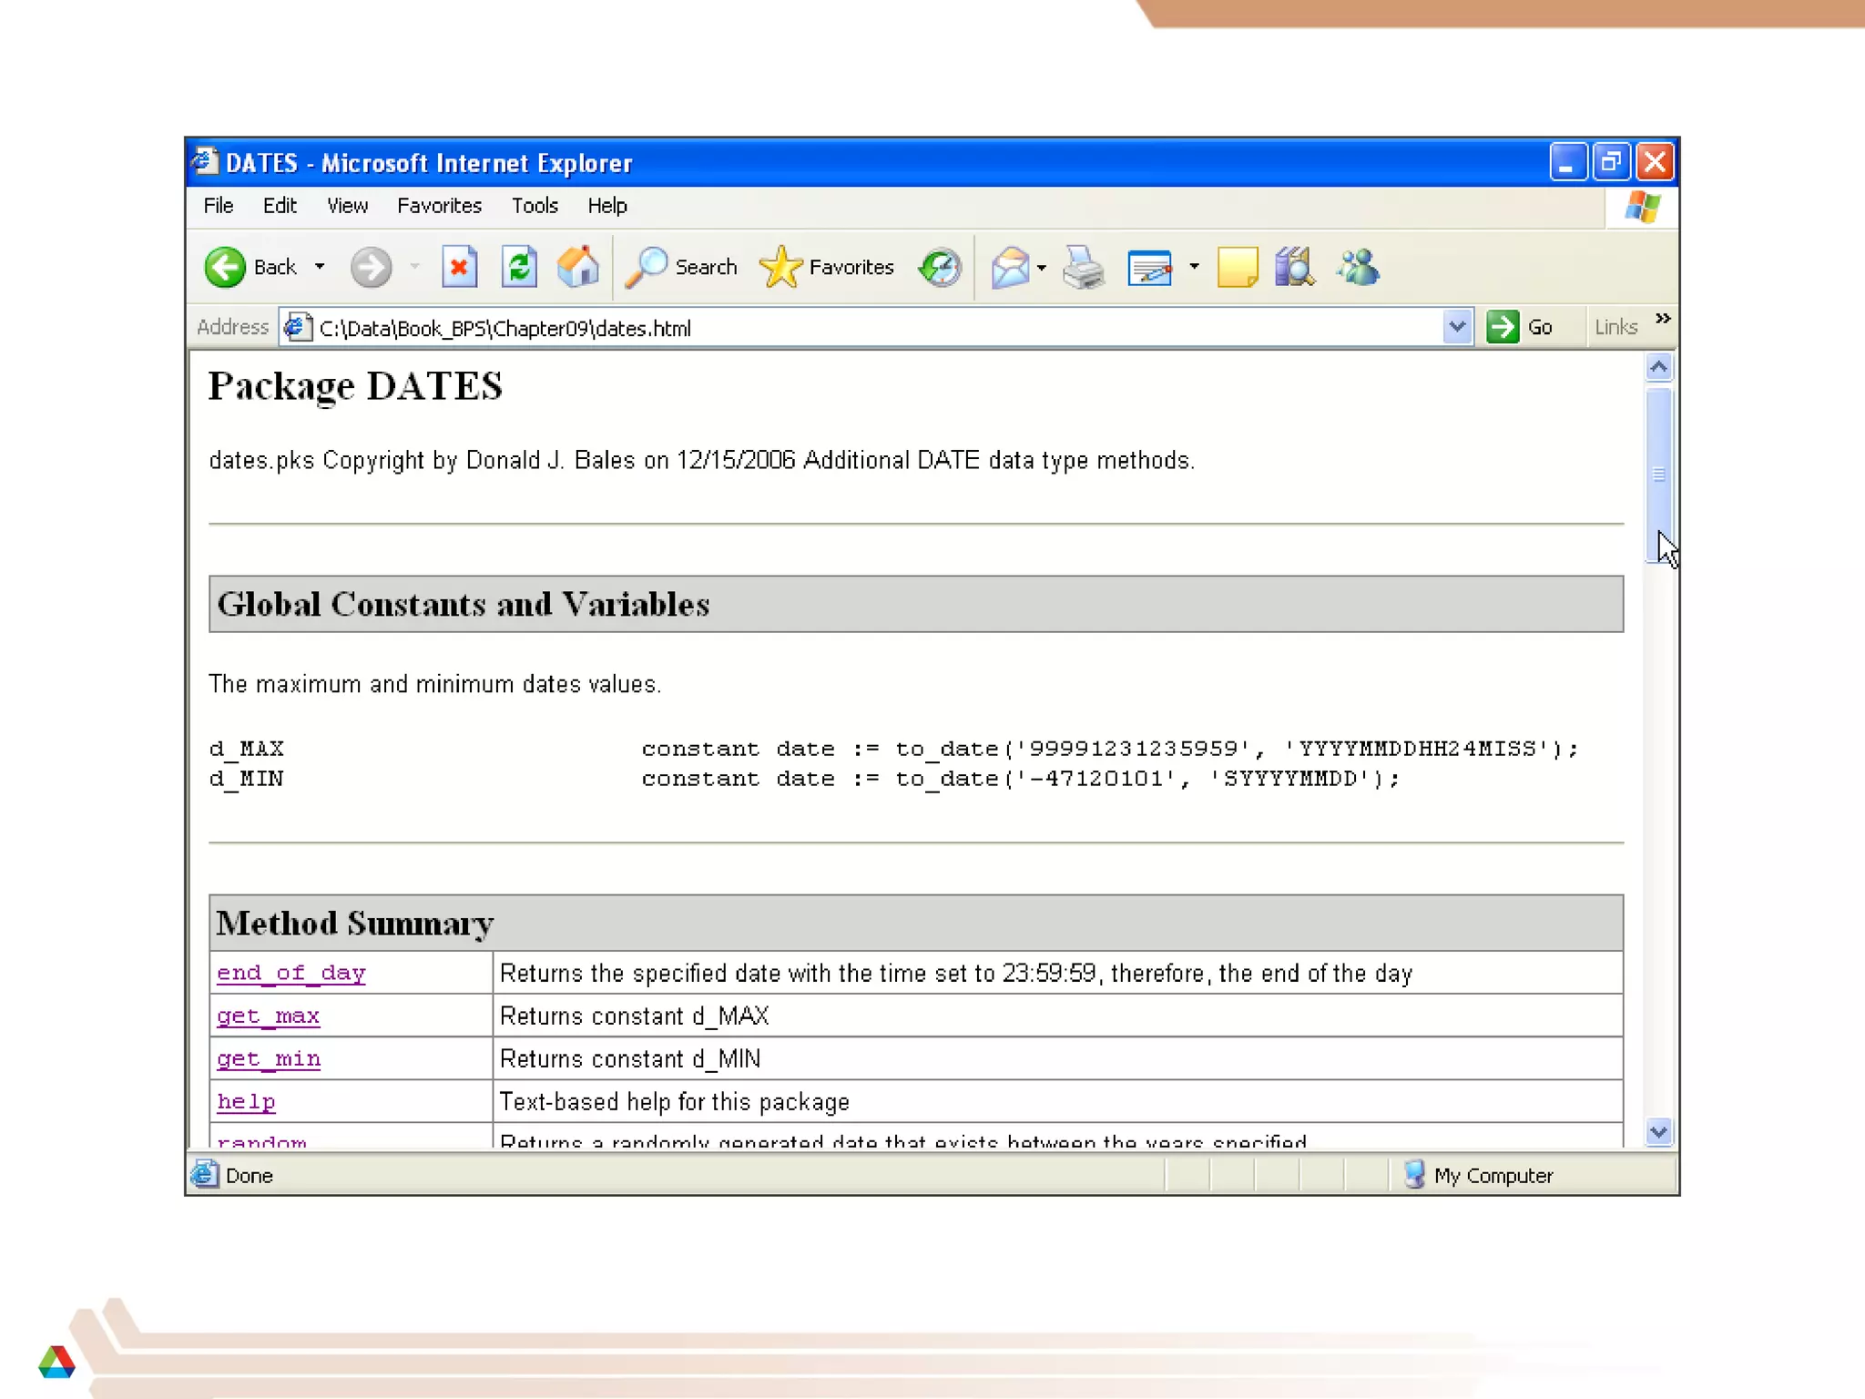The height and width of the screenshot is (1399, 1865).
Task: Stop page loading with red X icon
Action: [459, 268]
